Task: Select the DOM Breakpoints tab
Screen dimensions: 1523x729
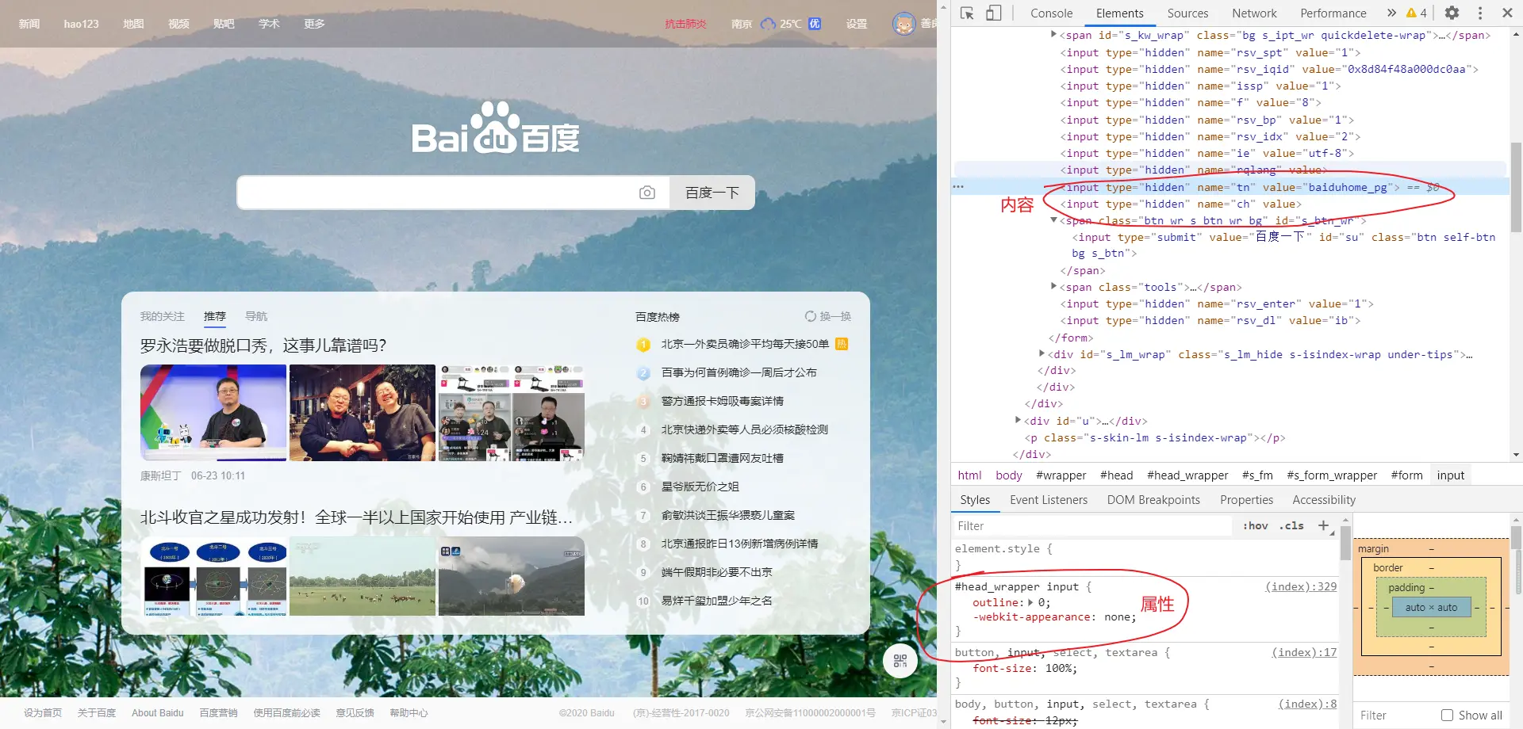Action: pyautogui.click(x=1153, y=500)
